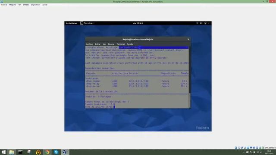Open the Archivo menu in VirtualBox
Viewport: 276px width, 155px height.
pyautogui.click(x=4, y=5)
